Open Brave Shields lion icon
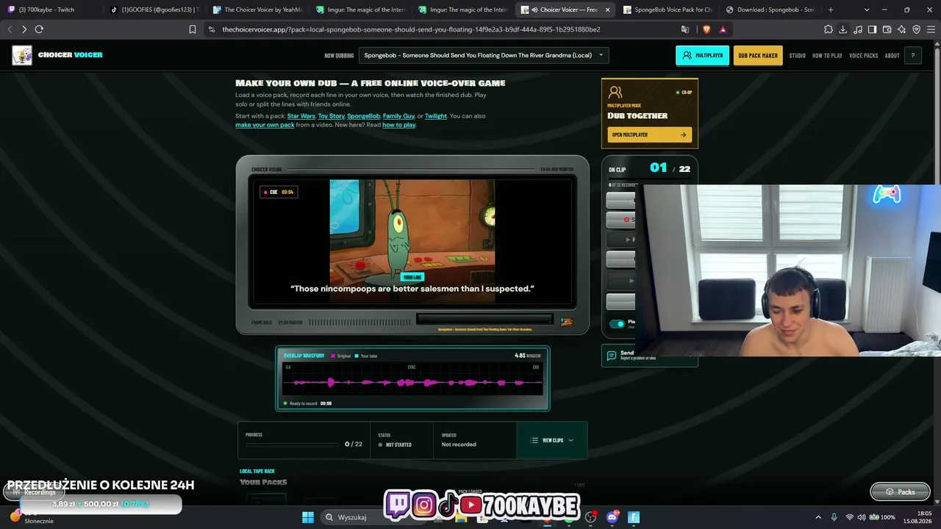The height and width of the screenshot is (529, 941). [x=706, y=29]
